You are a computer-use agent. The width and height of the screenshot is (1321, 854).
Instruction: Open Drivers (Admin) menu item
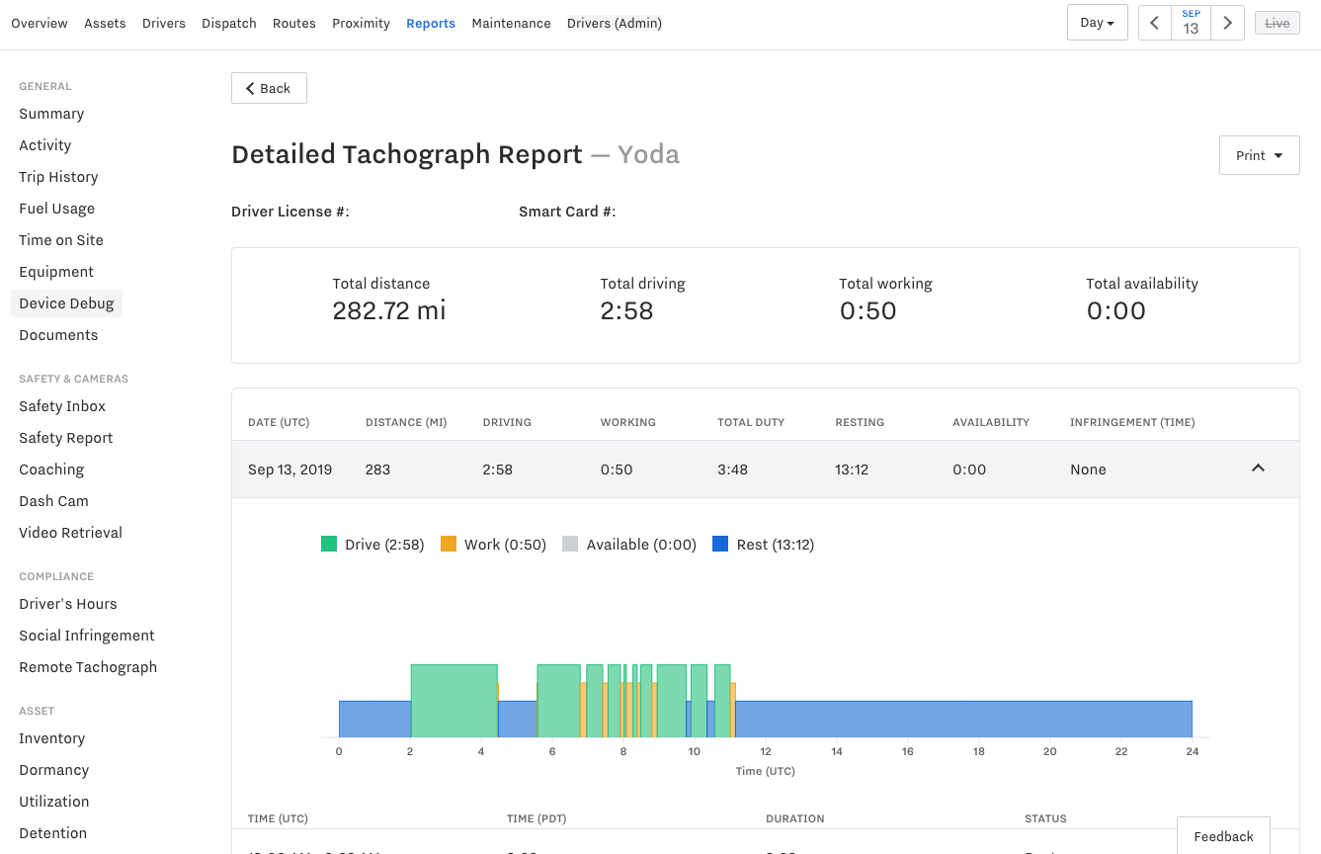point(614,23)
